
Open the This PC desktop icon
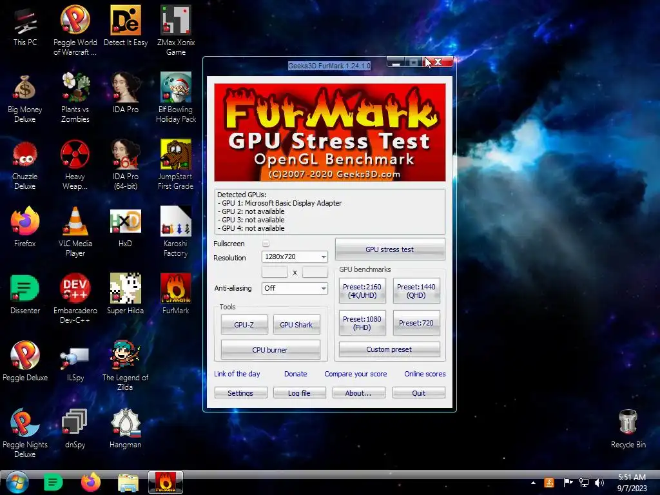click(x=25, y=26)
